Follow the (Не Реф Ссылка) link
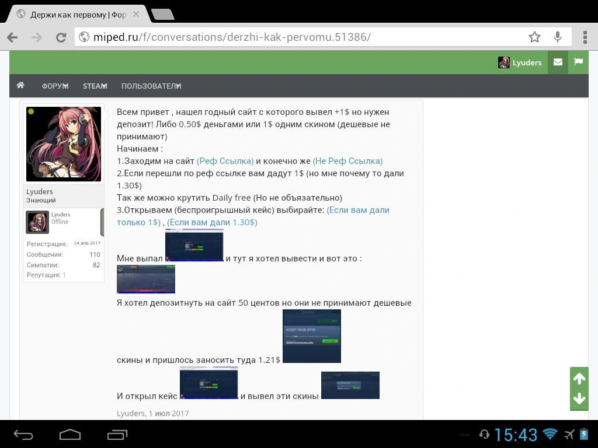Screen dimensions: 598x448 (348, 161)
